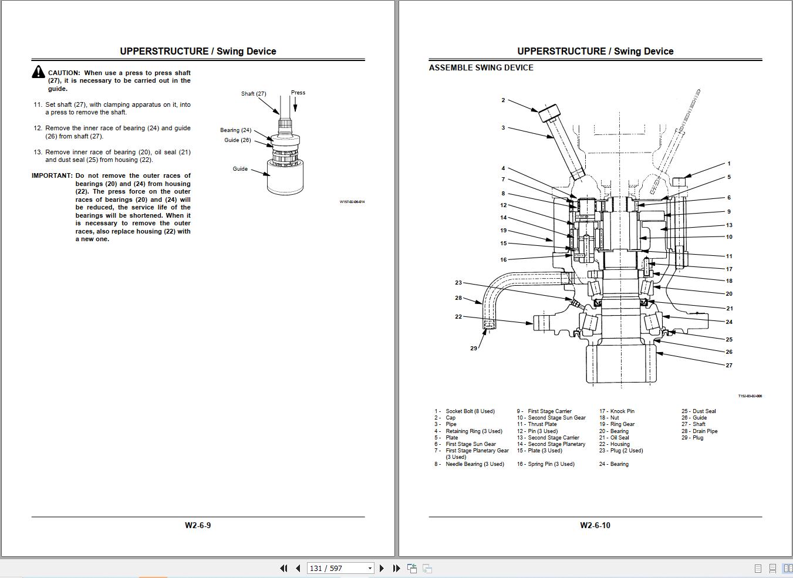The width and height of the screenshot is (793, 578).
Task: Go to the previous page
Action: tap(298, 568)
